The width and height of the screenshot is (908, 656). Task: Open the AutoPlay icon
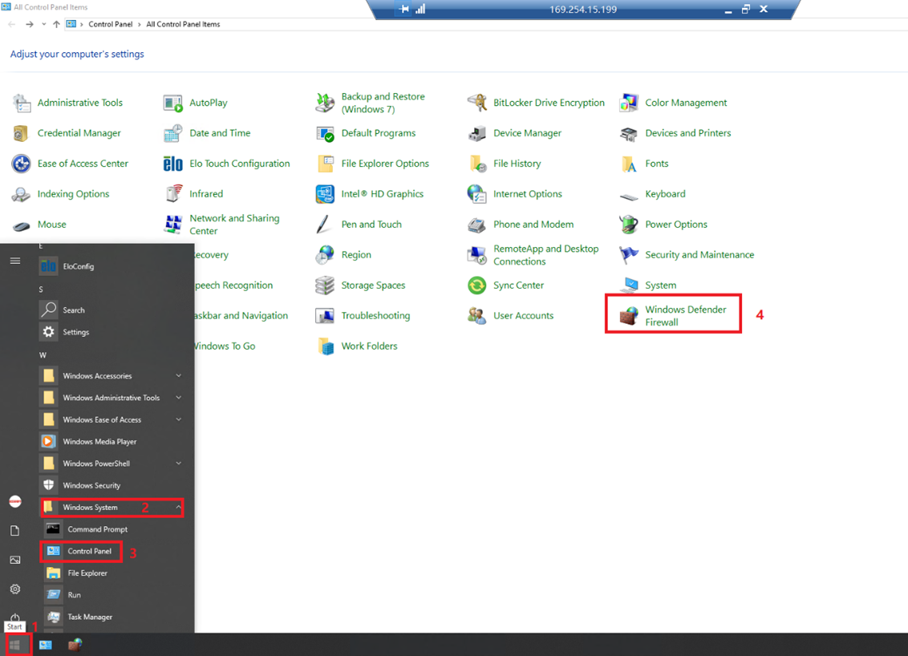pyautogui.click(x=173, y=103)
